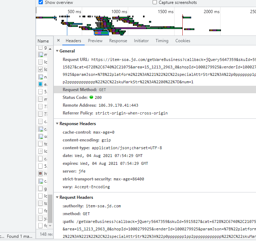The image size is (256, 241).
Task: Click the Remote Address 106.39.170.41:443
Action: 118,105
